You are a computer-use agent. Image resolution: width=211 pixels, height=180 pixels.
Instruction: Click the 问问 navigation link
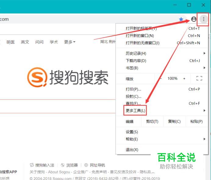click(39, 42)
